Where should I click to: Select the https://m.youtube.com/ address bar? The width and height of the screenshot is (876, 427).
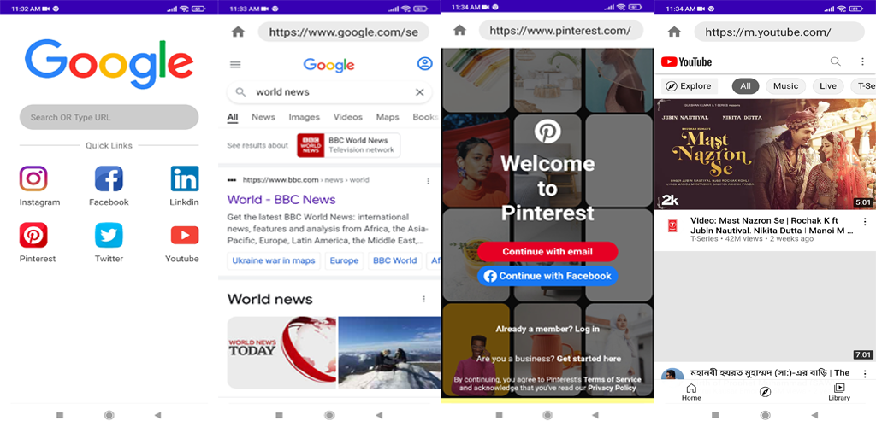click(x=778, y=32)
